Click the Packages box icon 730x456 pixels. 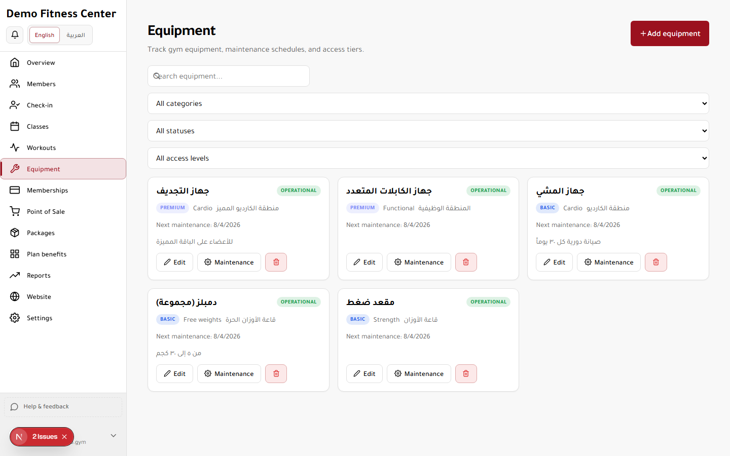(x=15, y=233)
